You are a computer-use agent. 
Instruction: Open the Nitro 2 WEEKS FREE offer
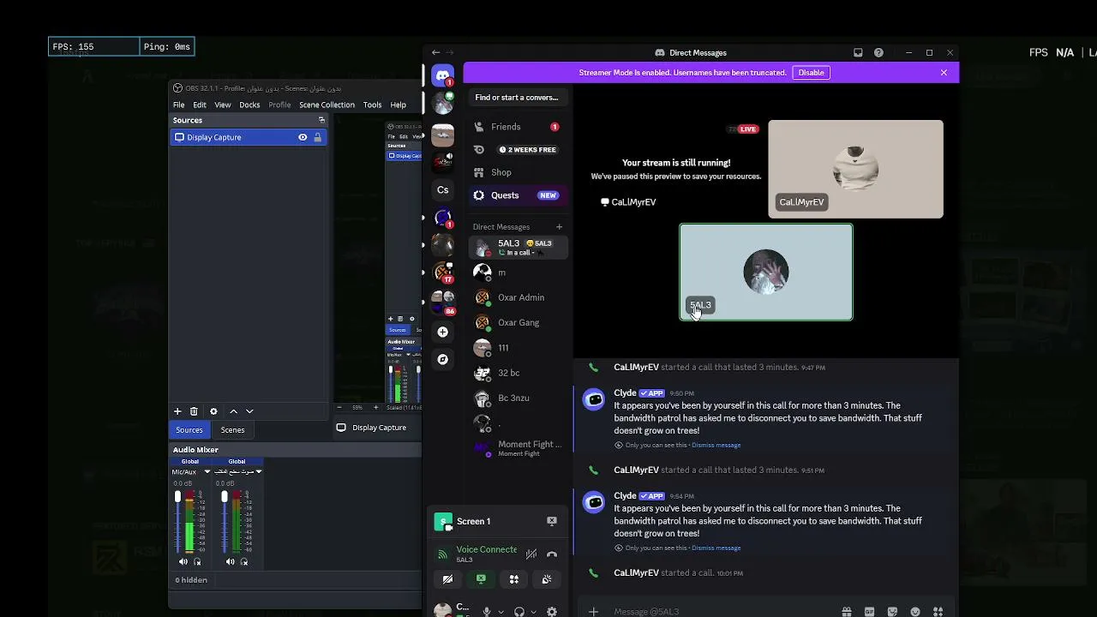pos(517,150)
